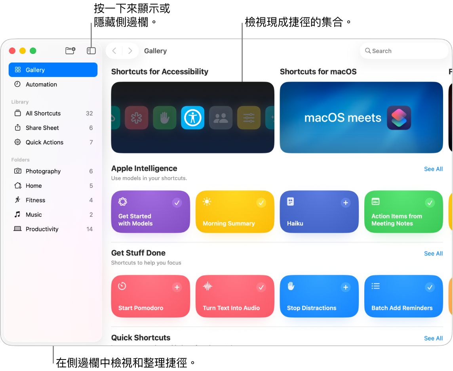The width and height of the screenshot is (453, 371).
Task: Go forward with the right chevron
Action: [x=130, y=51]
